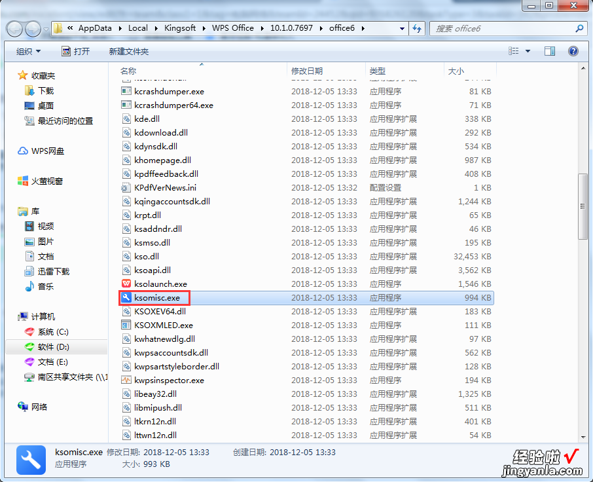Sort by the 名称 column header
Screen dimensions: 593x482
click(x=128, y=71)
